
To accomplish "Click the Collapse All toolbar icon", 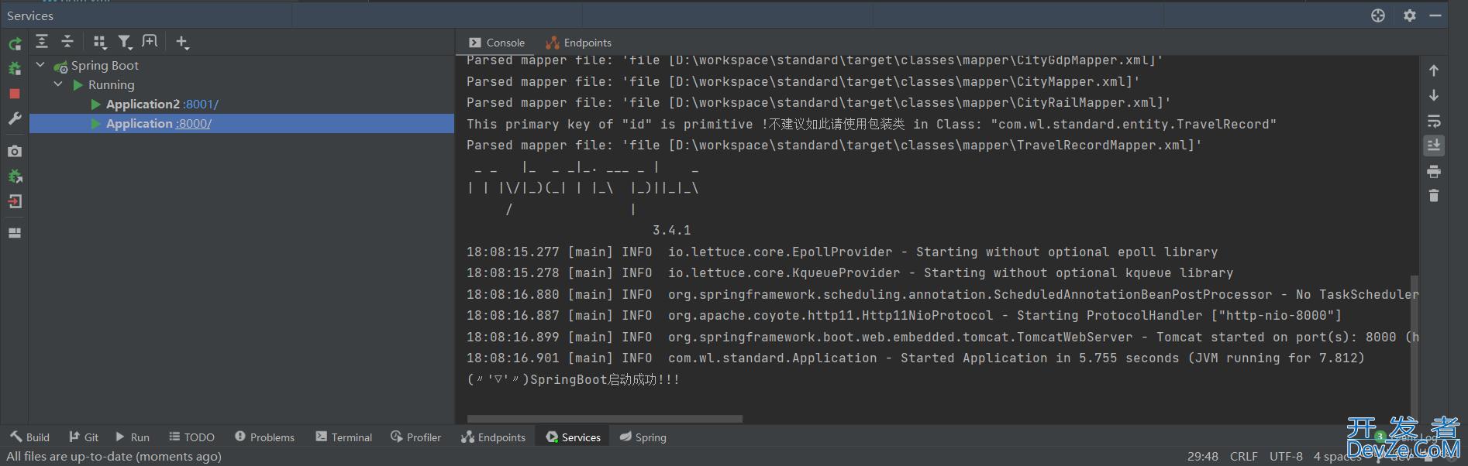I will click(x=67, y=42).
